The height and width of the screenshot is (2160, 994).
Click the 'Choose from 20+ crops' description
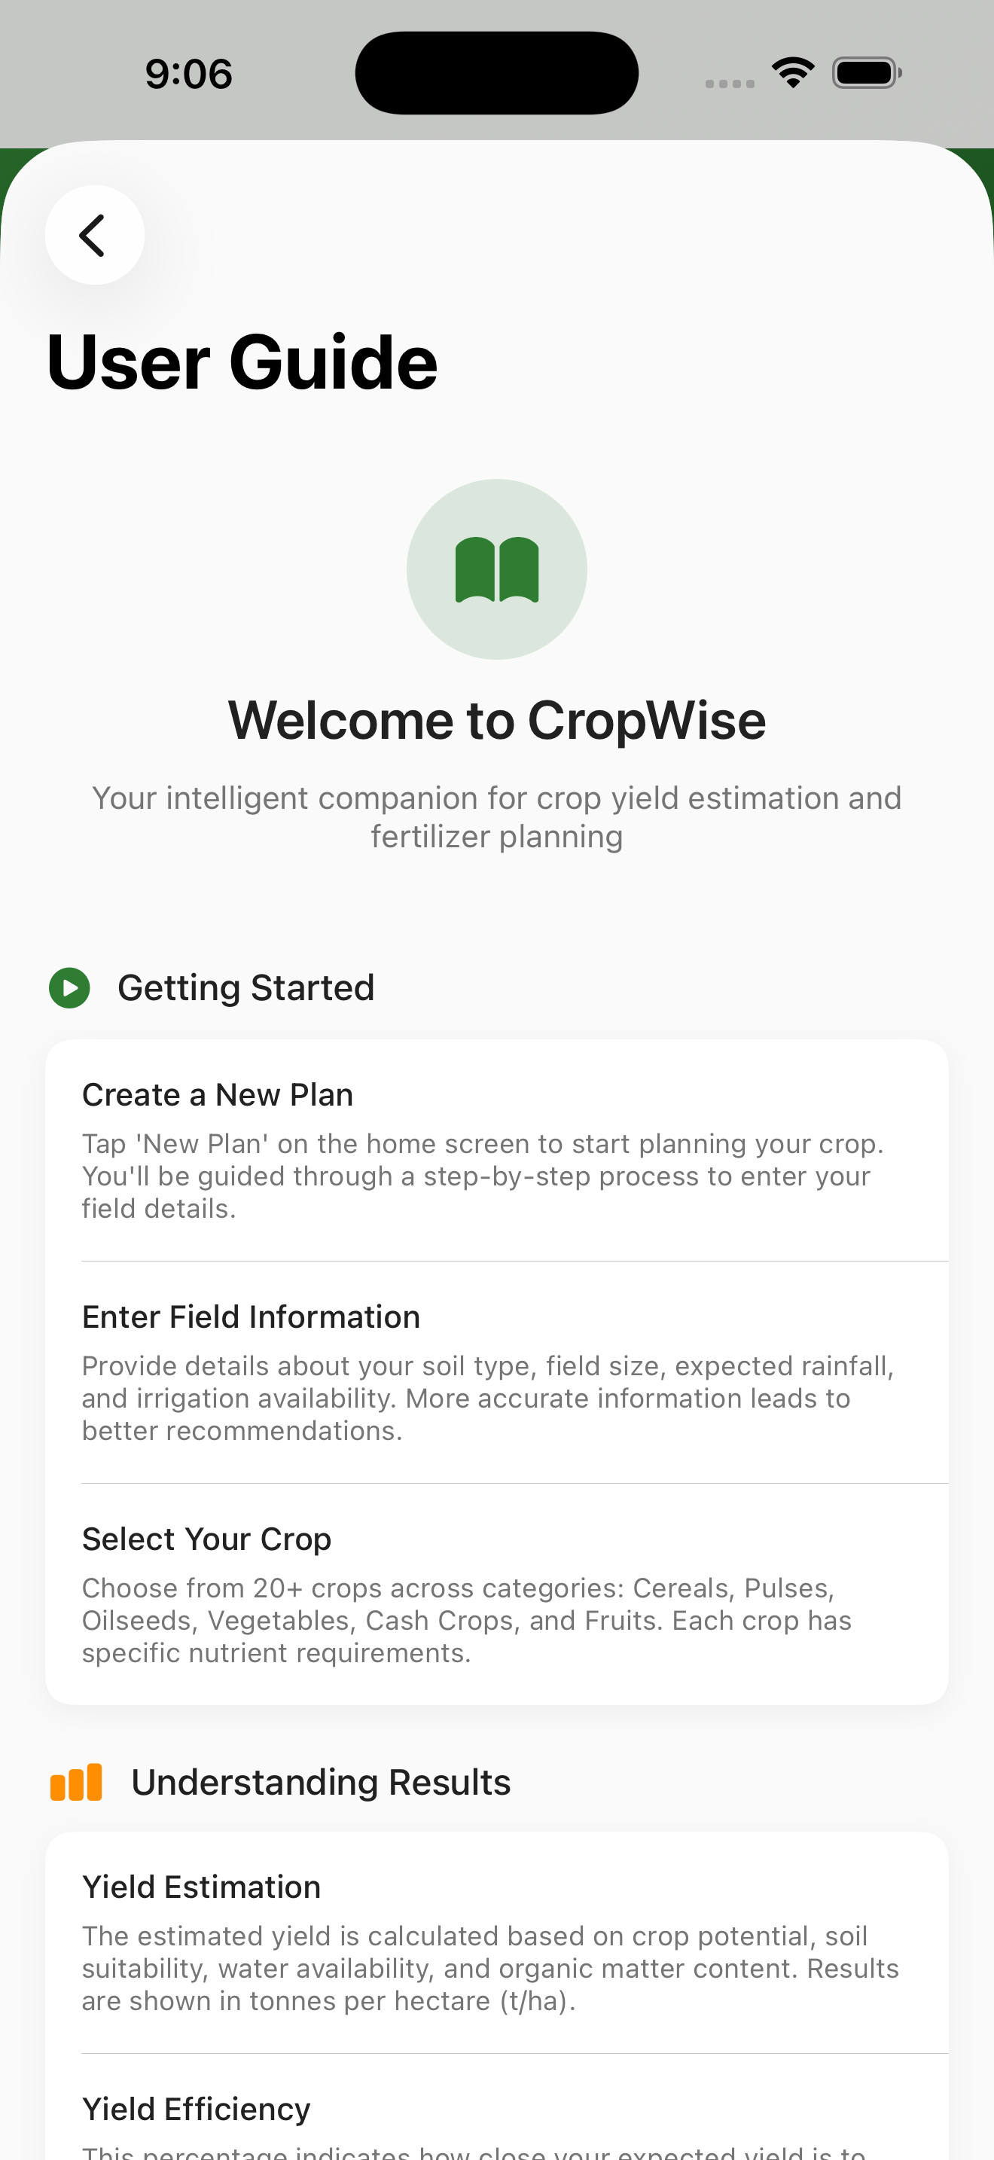pos(467,1621)
